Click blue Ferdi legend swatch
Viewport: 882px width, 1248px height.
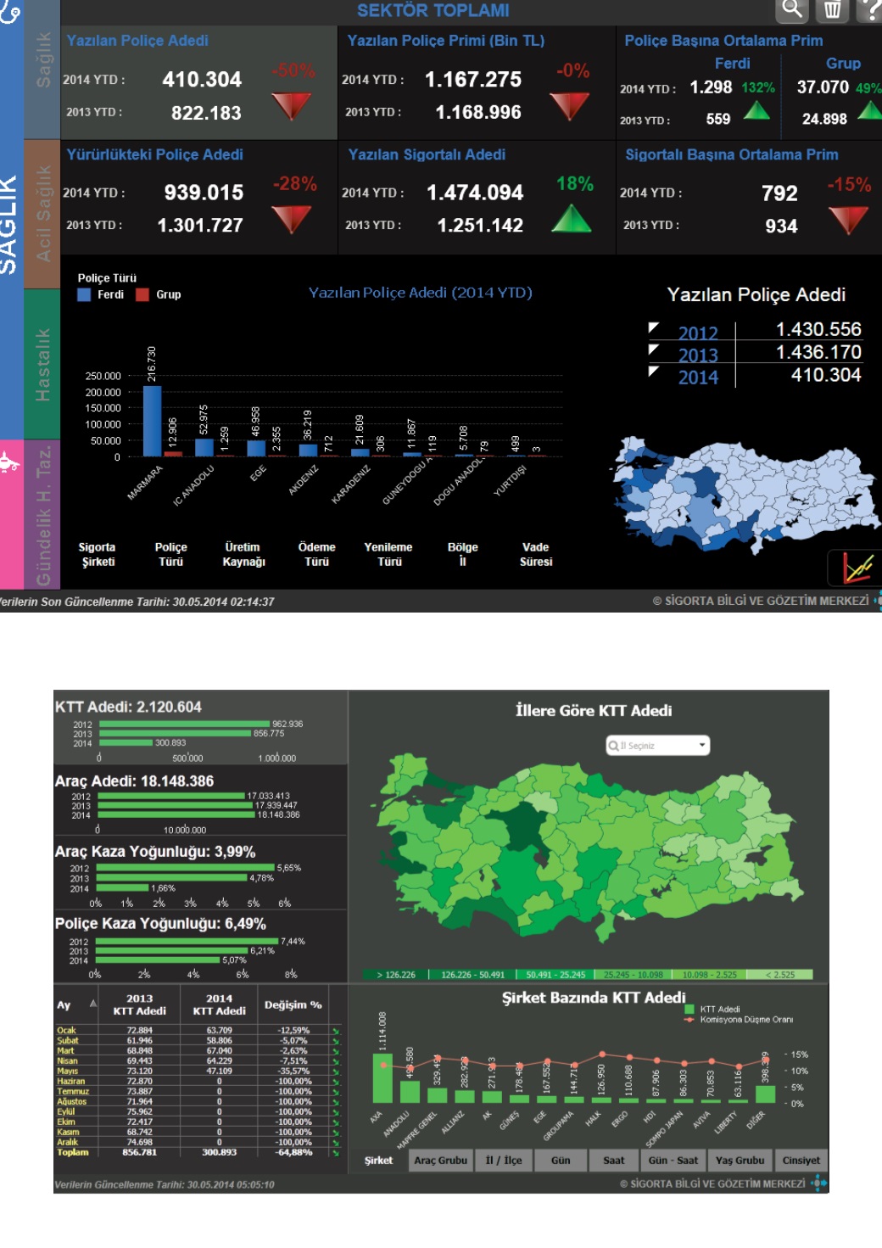[x=84, y=294]
